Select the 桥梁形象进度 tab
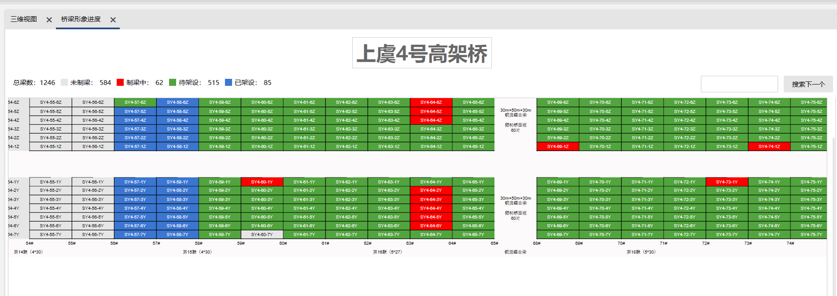Viewport: 837px width, 296px height. click(81, 19)
